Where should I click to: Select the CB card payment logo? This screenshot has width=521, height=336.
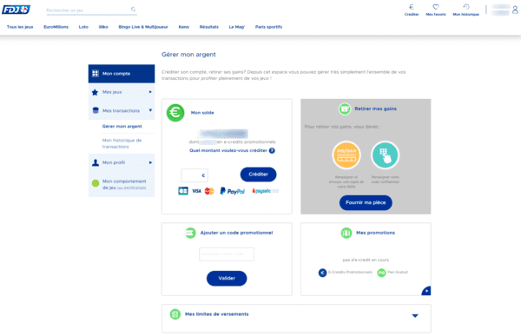point(183,191)
